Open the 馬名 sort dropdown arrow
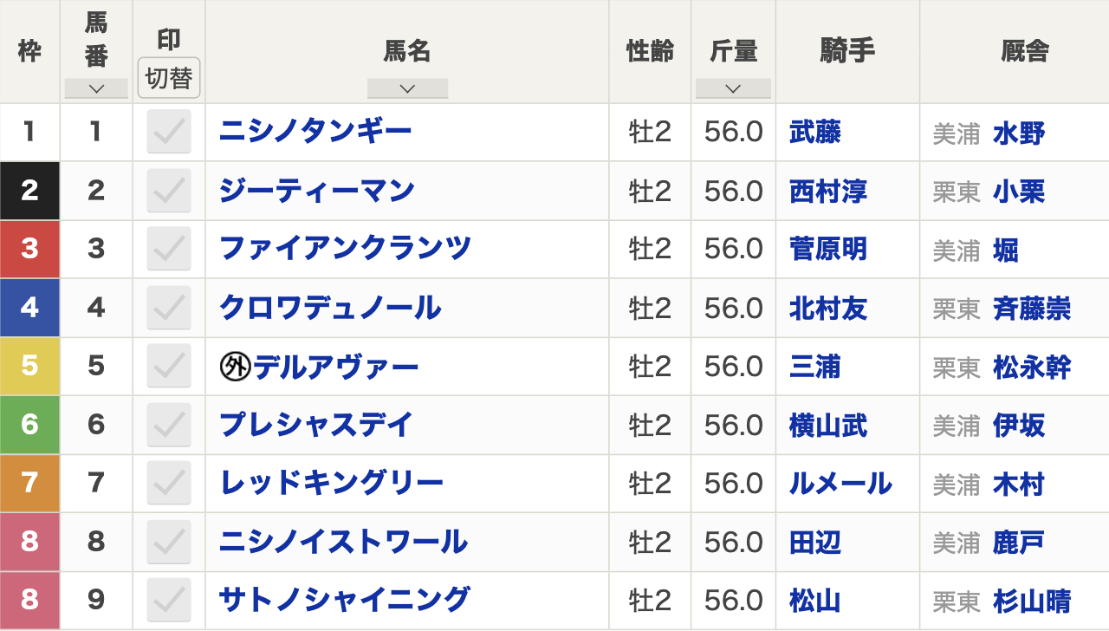 407,88
